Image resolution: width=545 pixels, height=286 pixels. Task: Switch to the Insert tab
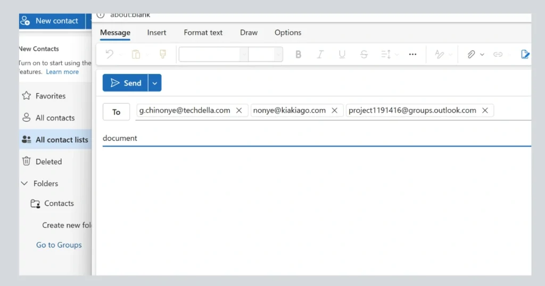pyautogui.click(x=156, y=32)
